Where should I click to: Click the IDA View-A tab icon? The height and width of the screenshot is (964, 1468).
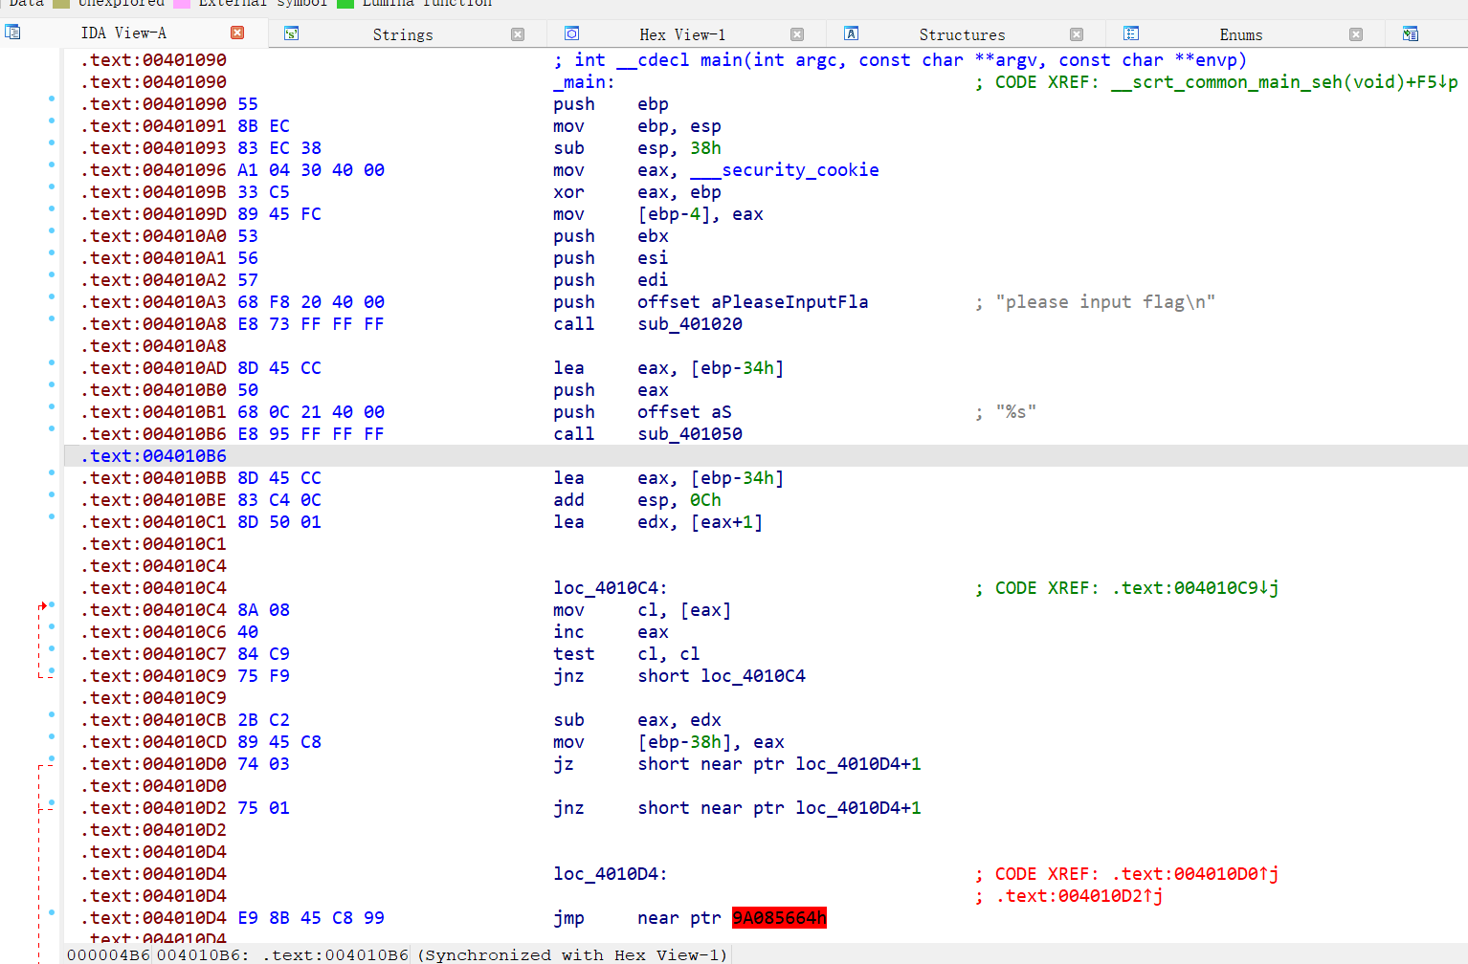(x=12, y=33)
